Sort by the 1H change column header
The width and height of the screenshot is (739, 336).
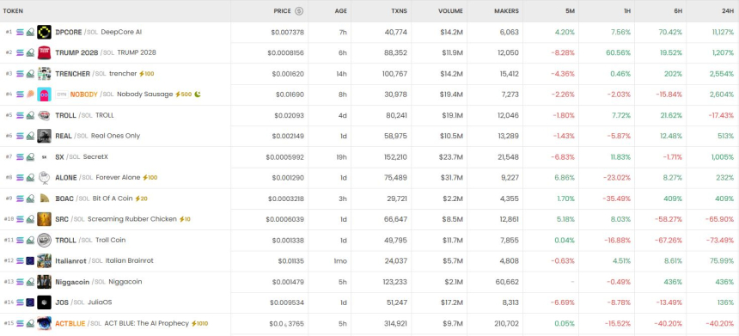(626, 11)
